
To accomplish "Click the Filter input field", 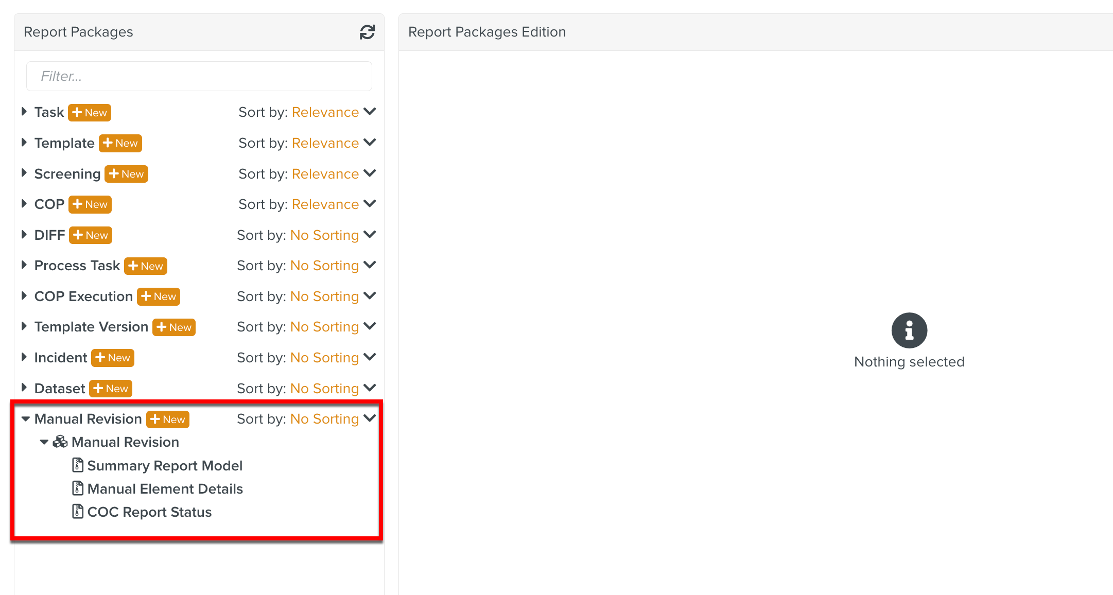I will pos(199,76).
